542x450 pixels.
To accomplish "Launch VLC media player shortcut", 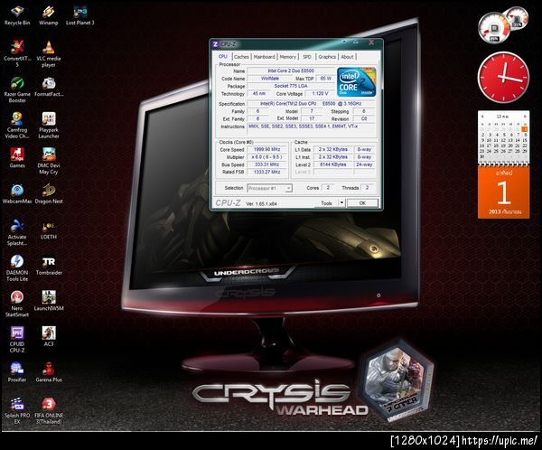I will (x=49, y=53).
